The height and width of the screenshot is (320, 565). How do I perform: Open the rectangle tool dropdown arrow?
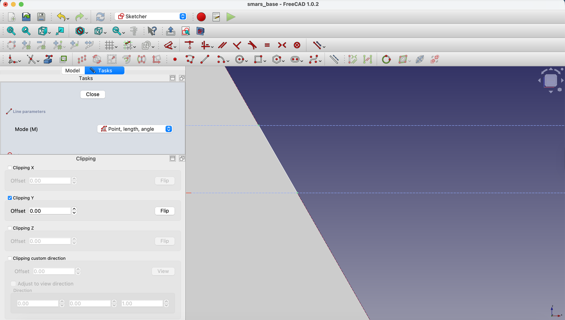pyautogui.click(x=265, y=61)
